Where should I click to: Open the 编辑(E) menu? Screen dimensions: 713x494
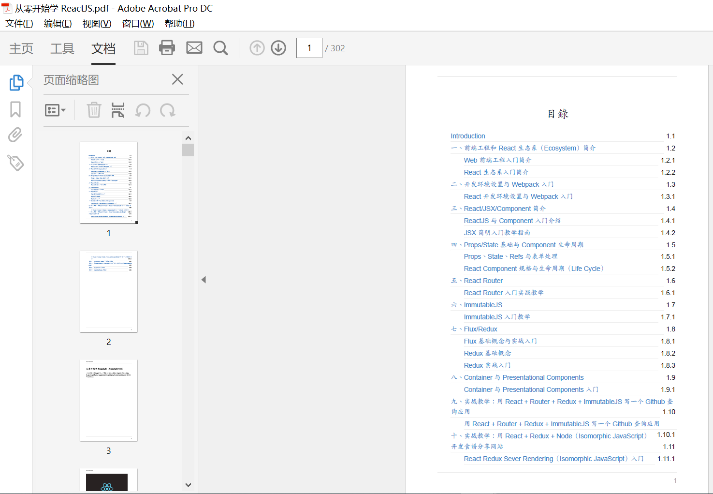(58, 24)
